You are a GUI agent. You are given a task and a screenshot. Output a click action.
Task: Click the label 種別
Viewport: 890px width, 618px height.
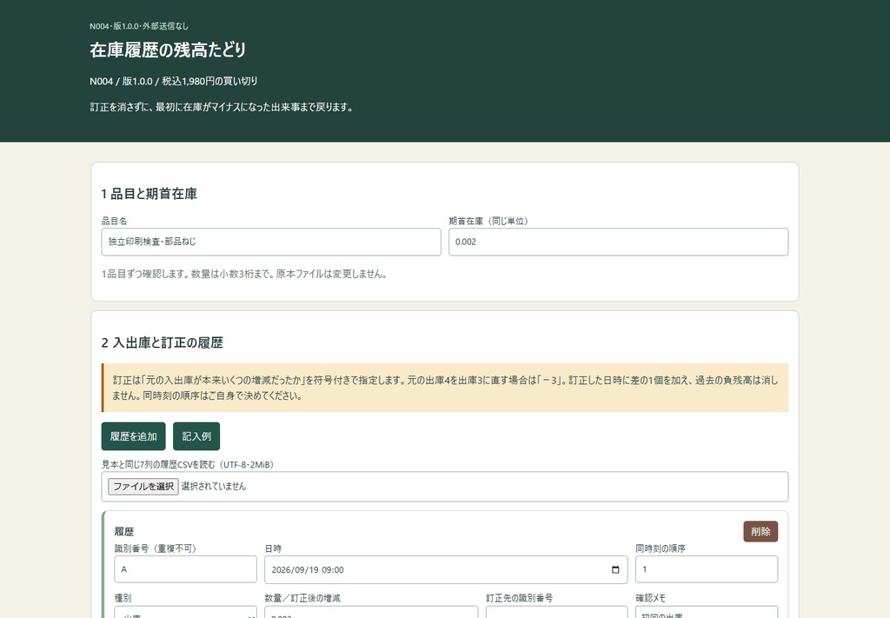(123, 598)
